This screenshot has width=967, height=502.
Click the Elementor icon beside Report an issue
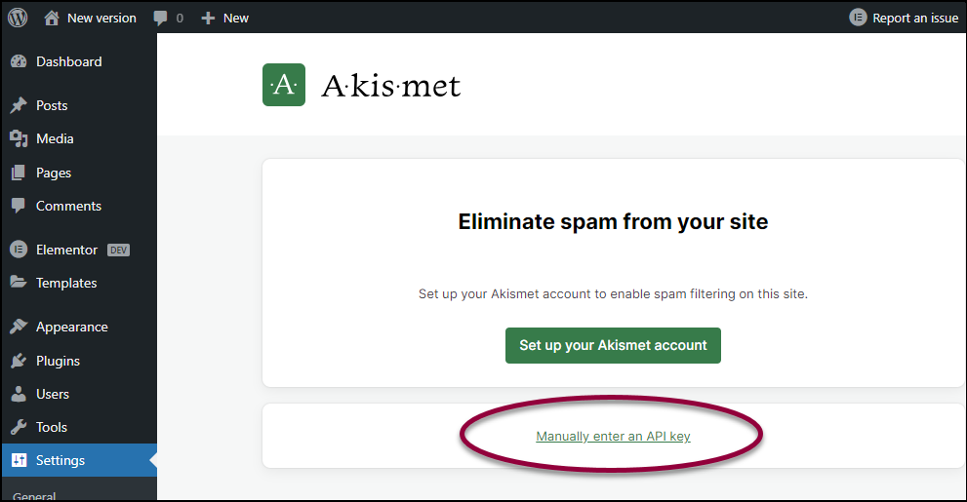click(858, 18)
